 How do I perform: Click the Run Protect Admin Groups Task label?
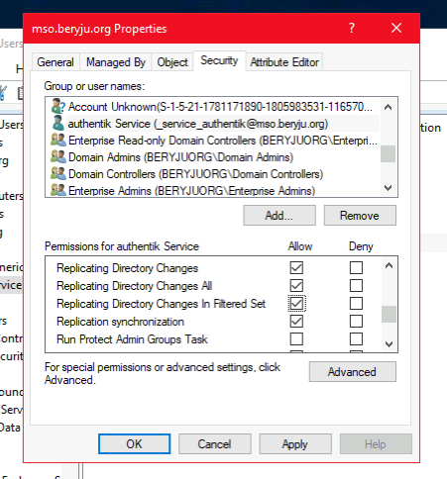click(132, 339)
